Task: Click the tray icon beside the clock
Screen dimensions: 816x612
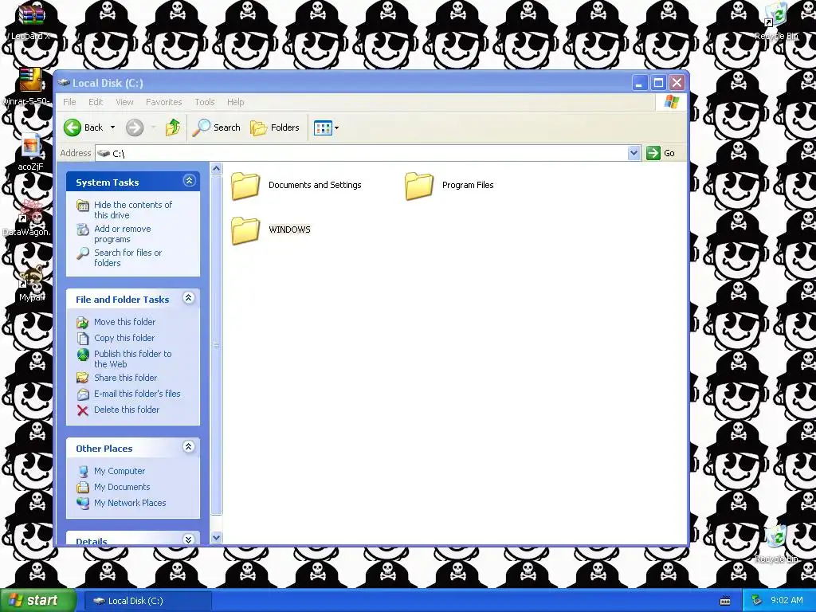Action: click(757, 601)
